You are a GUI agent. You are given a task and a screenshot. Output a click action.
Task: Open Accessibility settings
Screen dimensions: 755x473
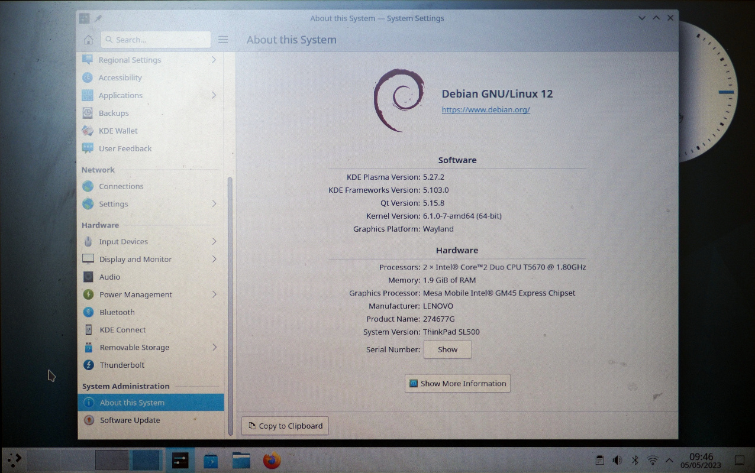coord(151,77)
